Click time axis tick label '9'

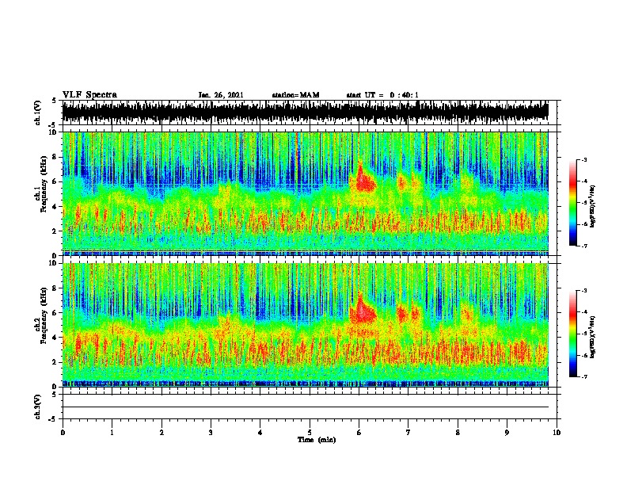click(x=507, y=433)
